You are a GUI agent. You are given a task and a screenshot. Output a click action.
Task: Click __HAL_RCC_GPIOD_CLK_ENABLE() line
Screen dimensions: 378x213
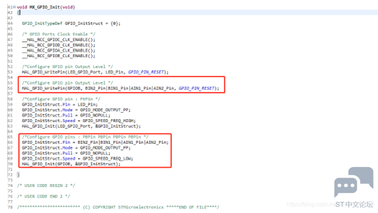pos(58,45)
